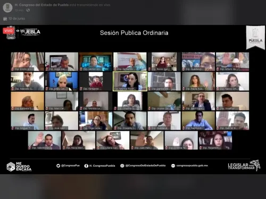Click the 10 de junio date text
Screen dimensions: 266x199
pyautogui.click(x=16, y=19)
